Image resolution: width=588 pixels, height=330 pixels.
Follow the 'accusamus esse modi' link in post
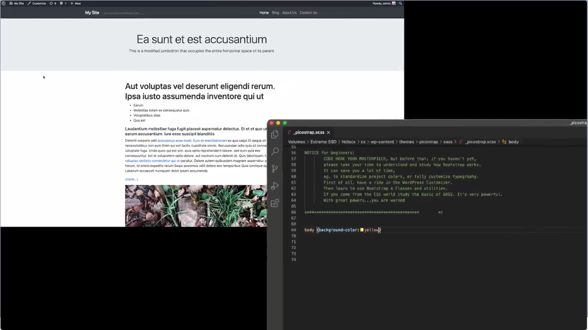174,141
